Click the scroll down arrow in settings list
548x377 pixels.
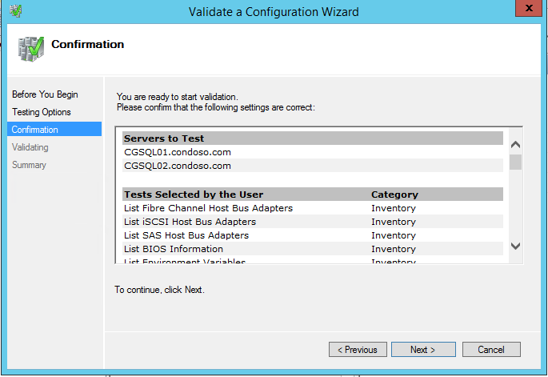515,246
